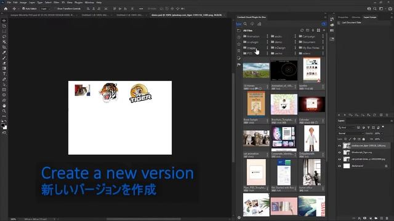
Task: Click the upload arrow icon in Box panel
Action: pyautogui.click(x=252, y=24)
